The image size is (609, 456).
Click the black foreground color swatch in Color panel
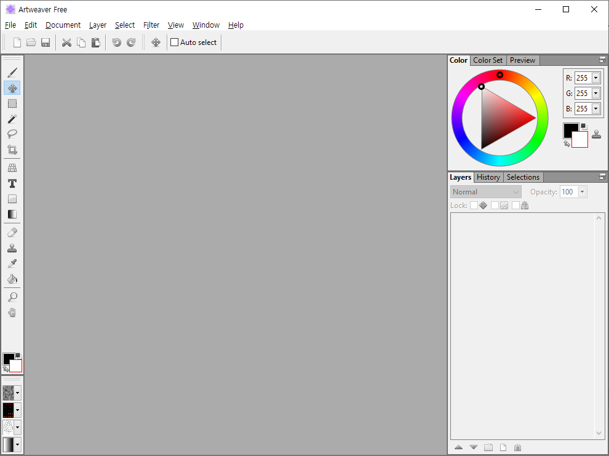click(x=570, y=129)
